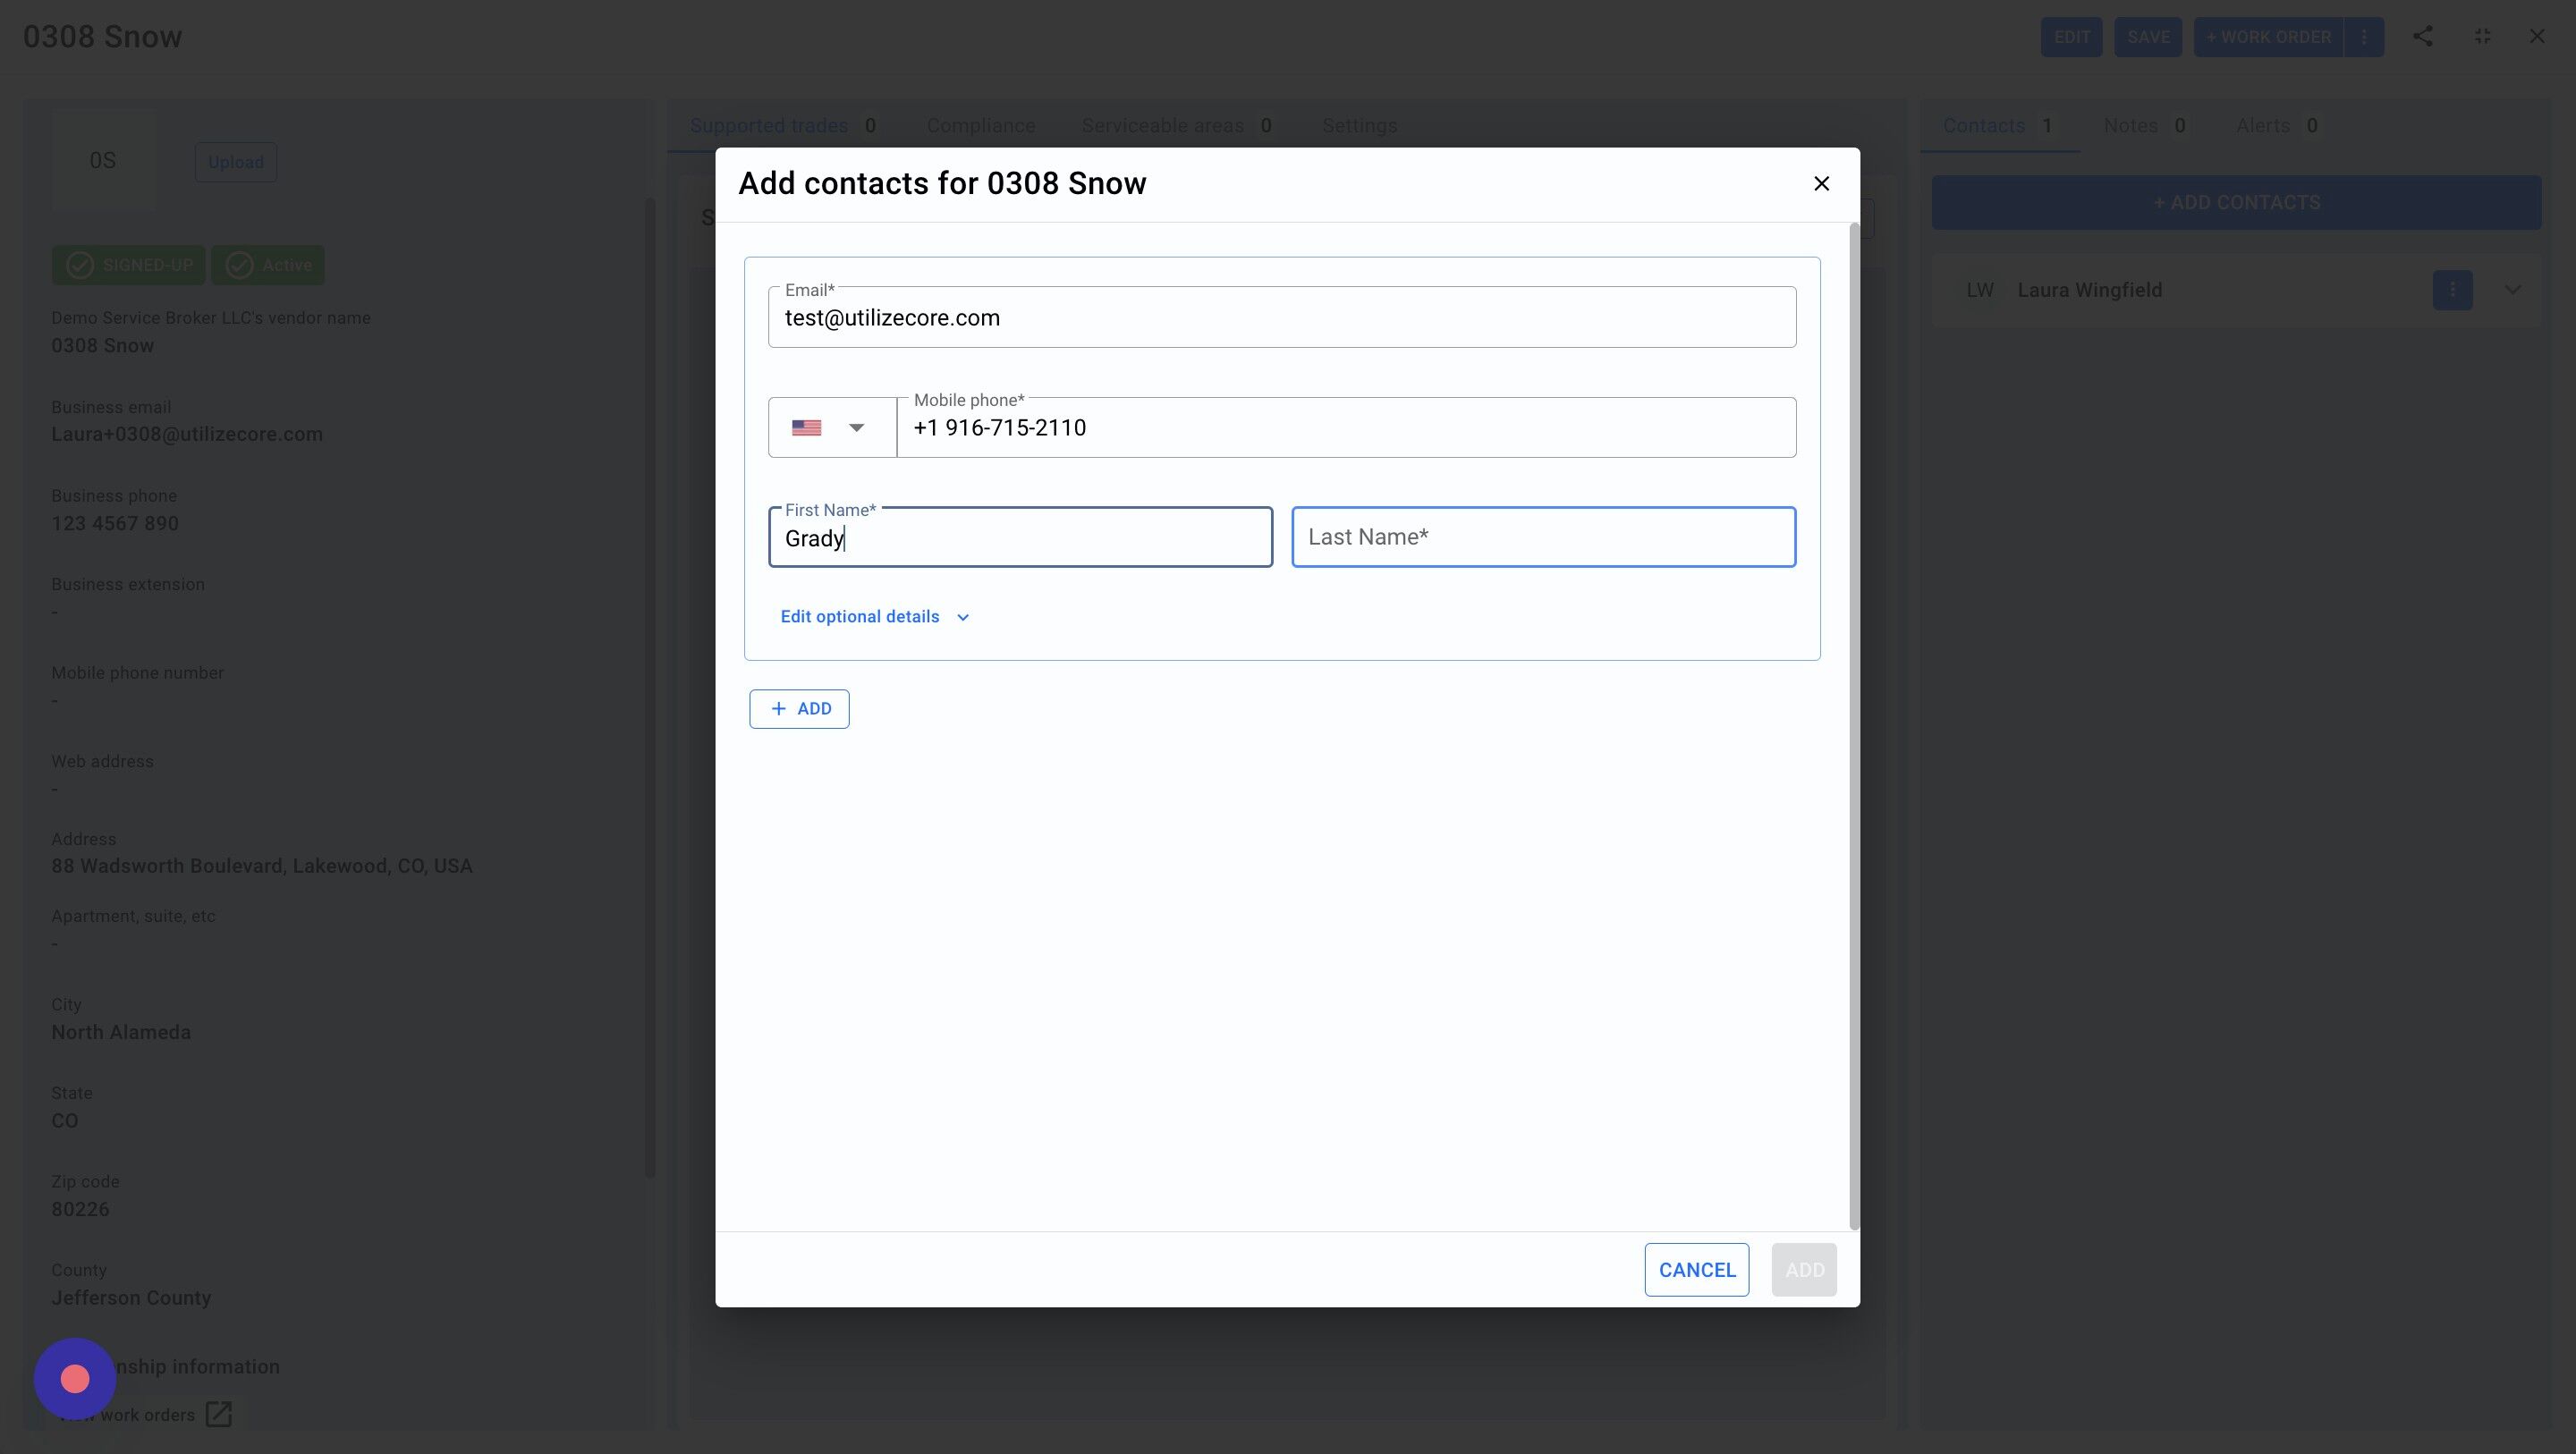Open the country flag code dropdown
Image resolution: width=2576 pixels, height=1454 pixels.
point(831,428)
